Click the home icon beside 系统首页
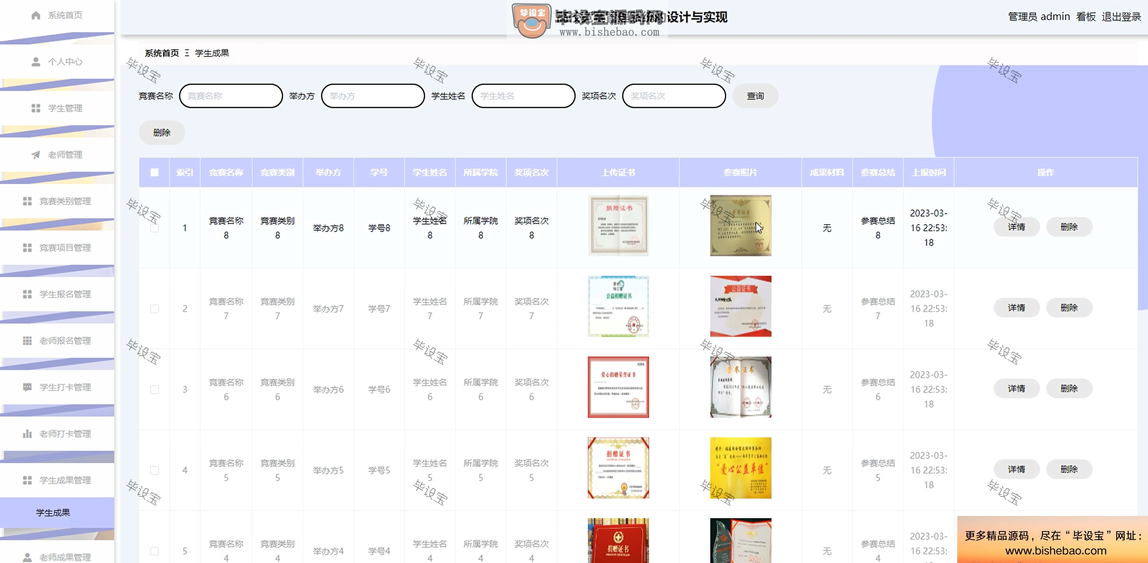Viewport: 1148px width, 563px height. [36, 16]
